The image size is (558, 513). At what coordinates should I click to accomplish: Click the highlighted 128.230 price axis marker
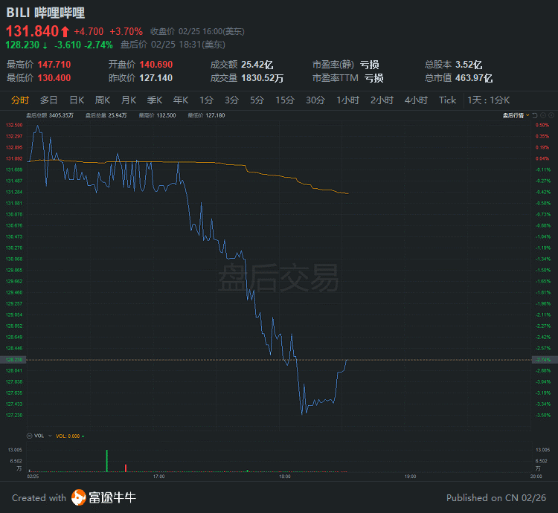(x=13, y=360)
